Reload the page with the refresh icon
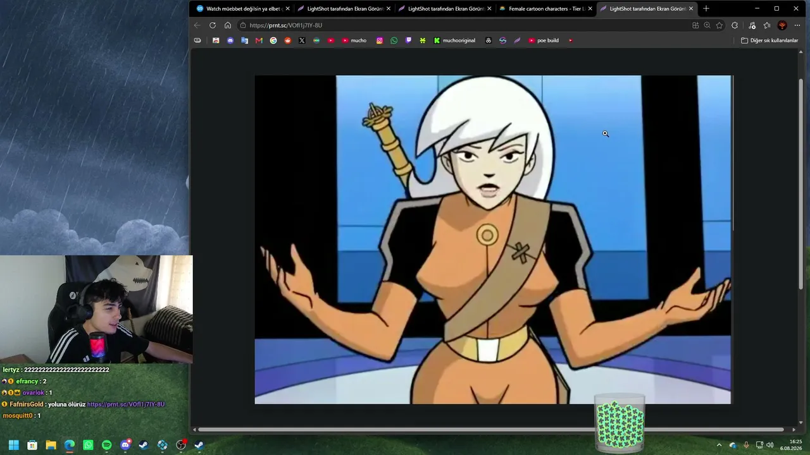The height and width of the screenshot is (455, 810). tap(213, 25)
